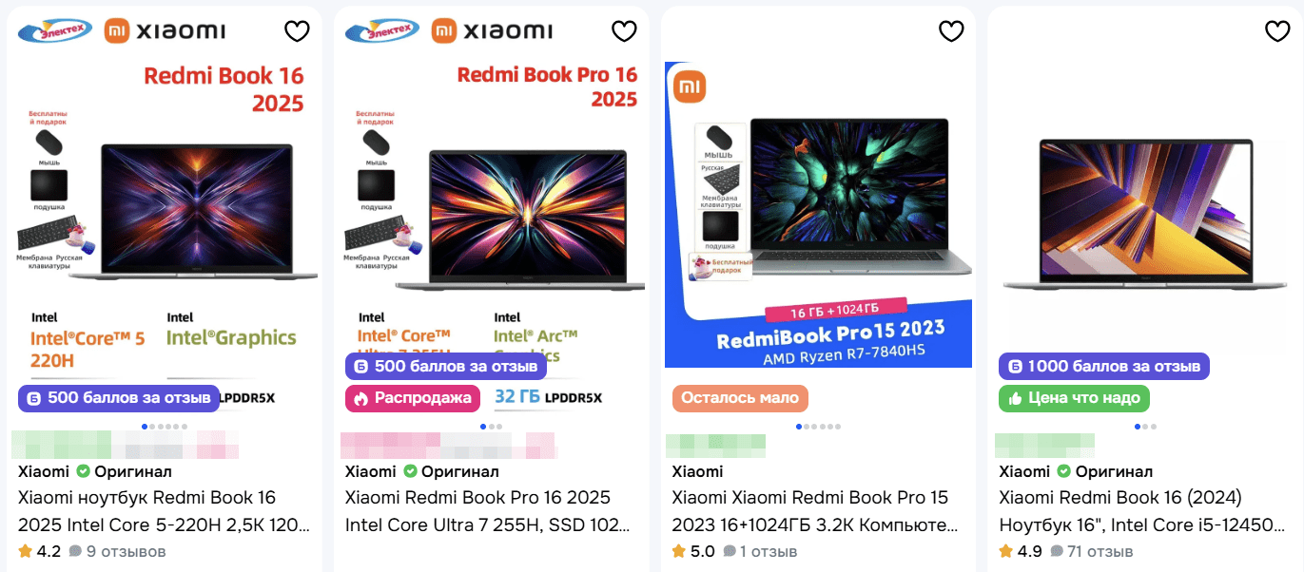Open the Redmi Book 16 2025 Core 5-220H title

(x=164, y=510)
